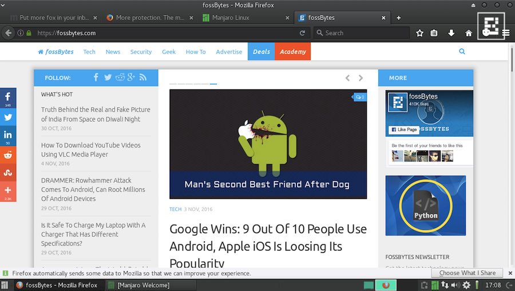
Task: Open the window menu chevron in the title bar
Action: (3, 5)
